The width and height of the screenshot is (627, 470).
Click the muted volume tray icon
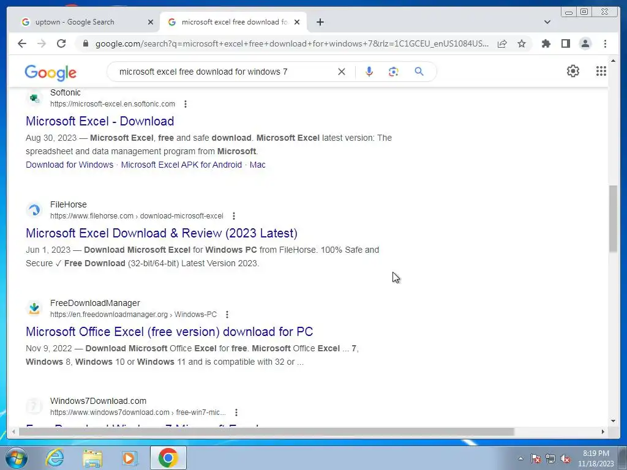coord(565,459)
